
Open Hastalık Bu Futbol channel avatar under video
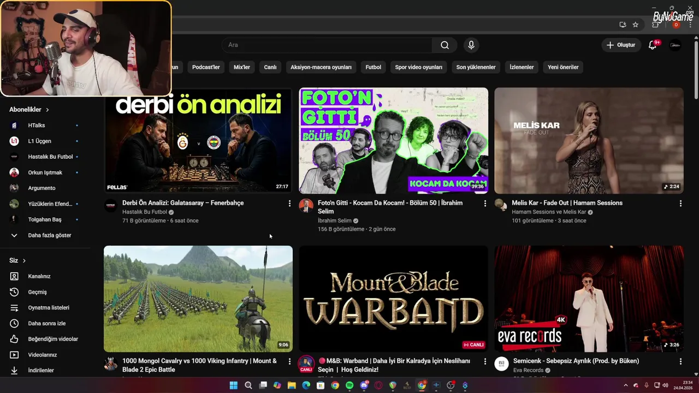[110, 206]
